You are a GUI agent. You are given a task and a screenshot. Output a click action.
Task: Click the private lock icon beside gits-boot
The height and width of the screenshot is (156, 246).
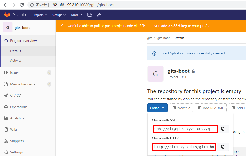[x=193, y=71]
